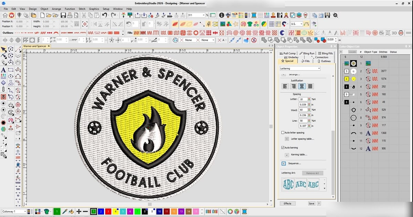Open the U.S. measurement units dropdown
Viewport: 413px width, 217px height.
coord(301,24)
